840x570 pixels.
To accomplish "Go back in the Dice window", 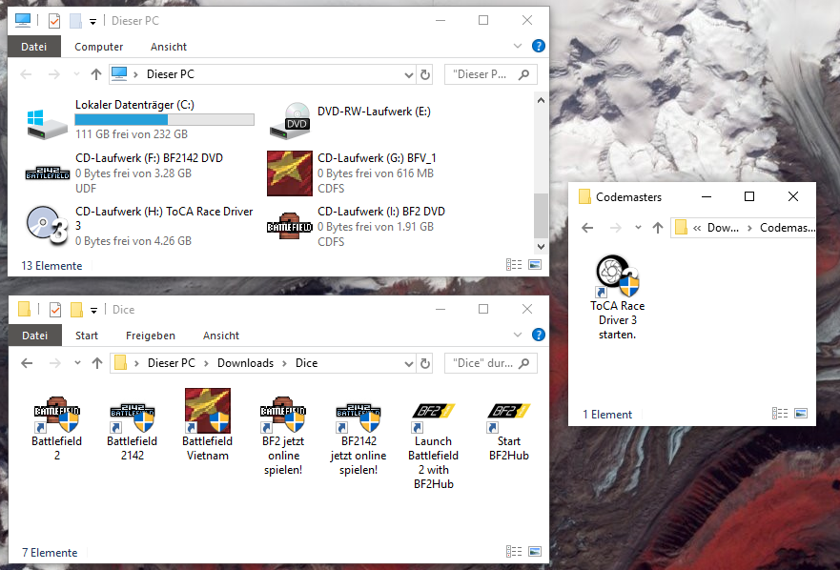I will pos(27,363).
